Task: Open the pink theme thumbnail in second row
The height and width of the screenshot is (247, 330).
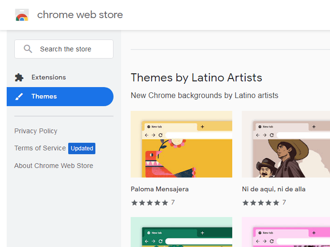Action: (286, 232)
